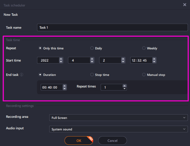Decrease Repeat times with down arrow
Screen dimensions: 190x146
tap(124, 88)
